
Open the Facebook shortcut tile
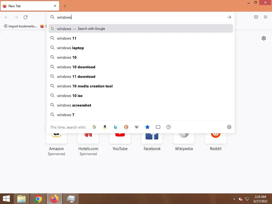coord(152,142)
